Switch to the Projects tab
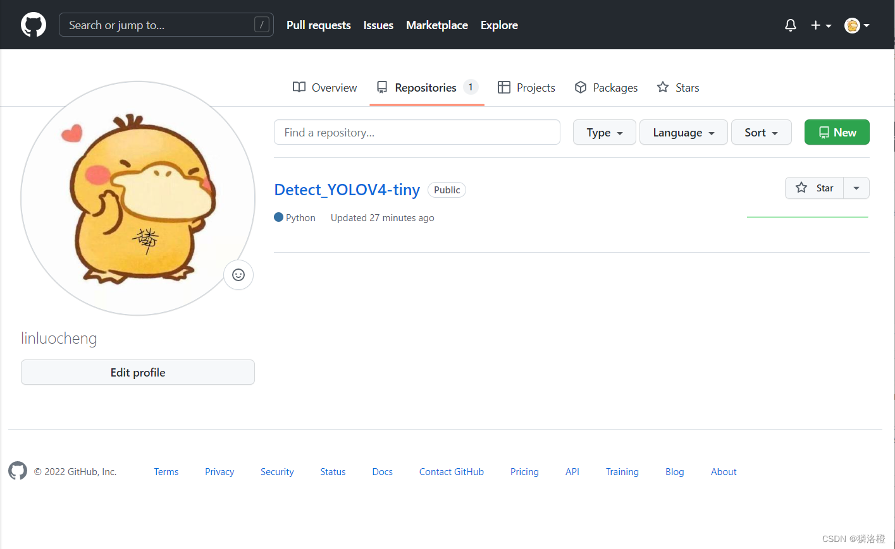Image resolution: width=895 pixels, height=549 pixels. coord(526,87)
